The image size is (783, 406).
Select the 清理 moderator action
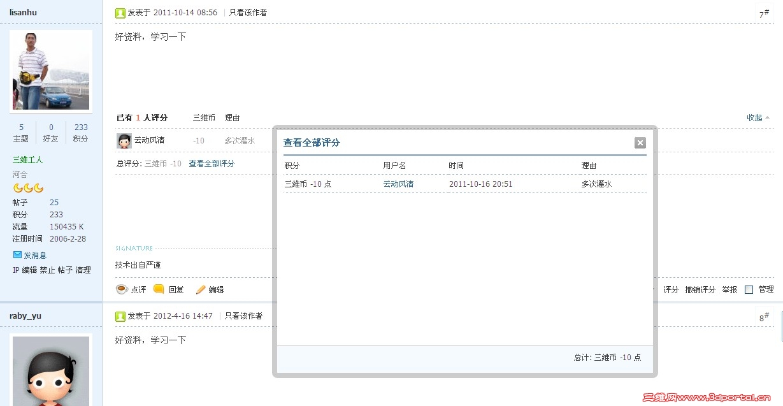pyautogui.click(x=82, y=270)
